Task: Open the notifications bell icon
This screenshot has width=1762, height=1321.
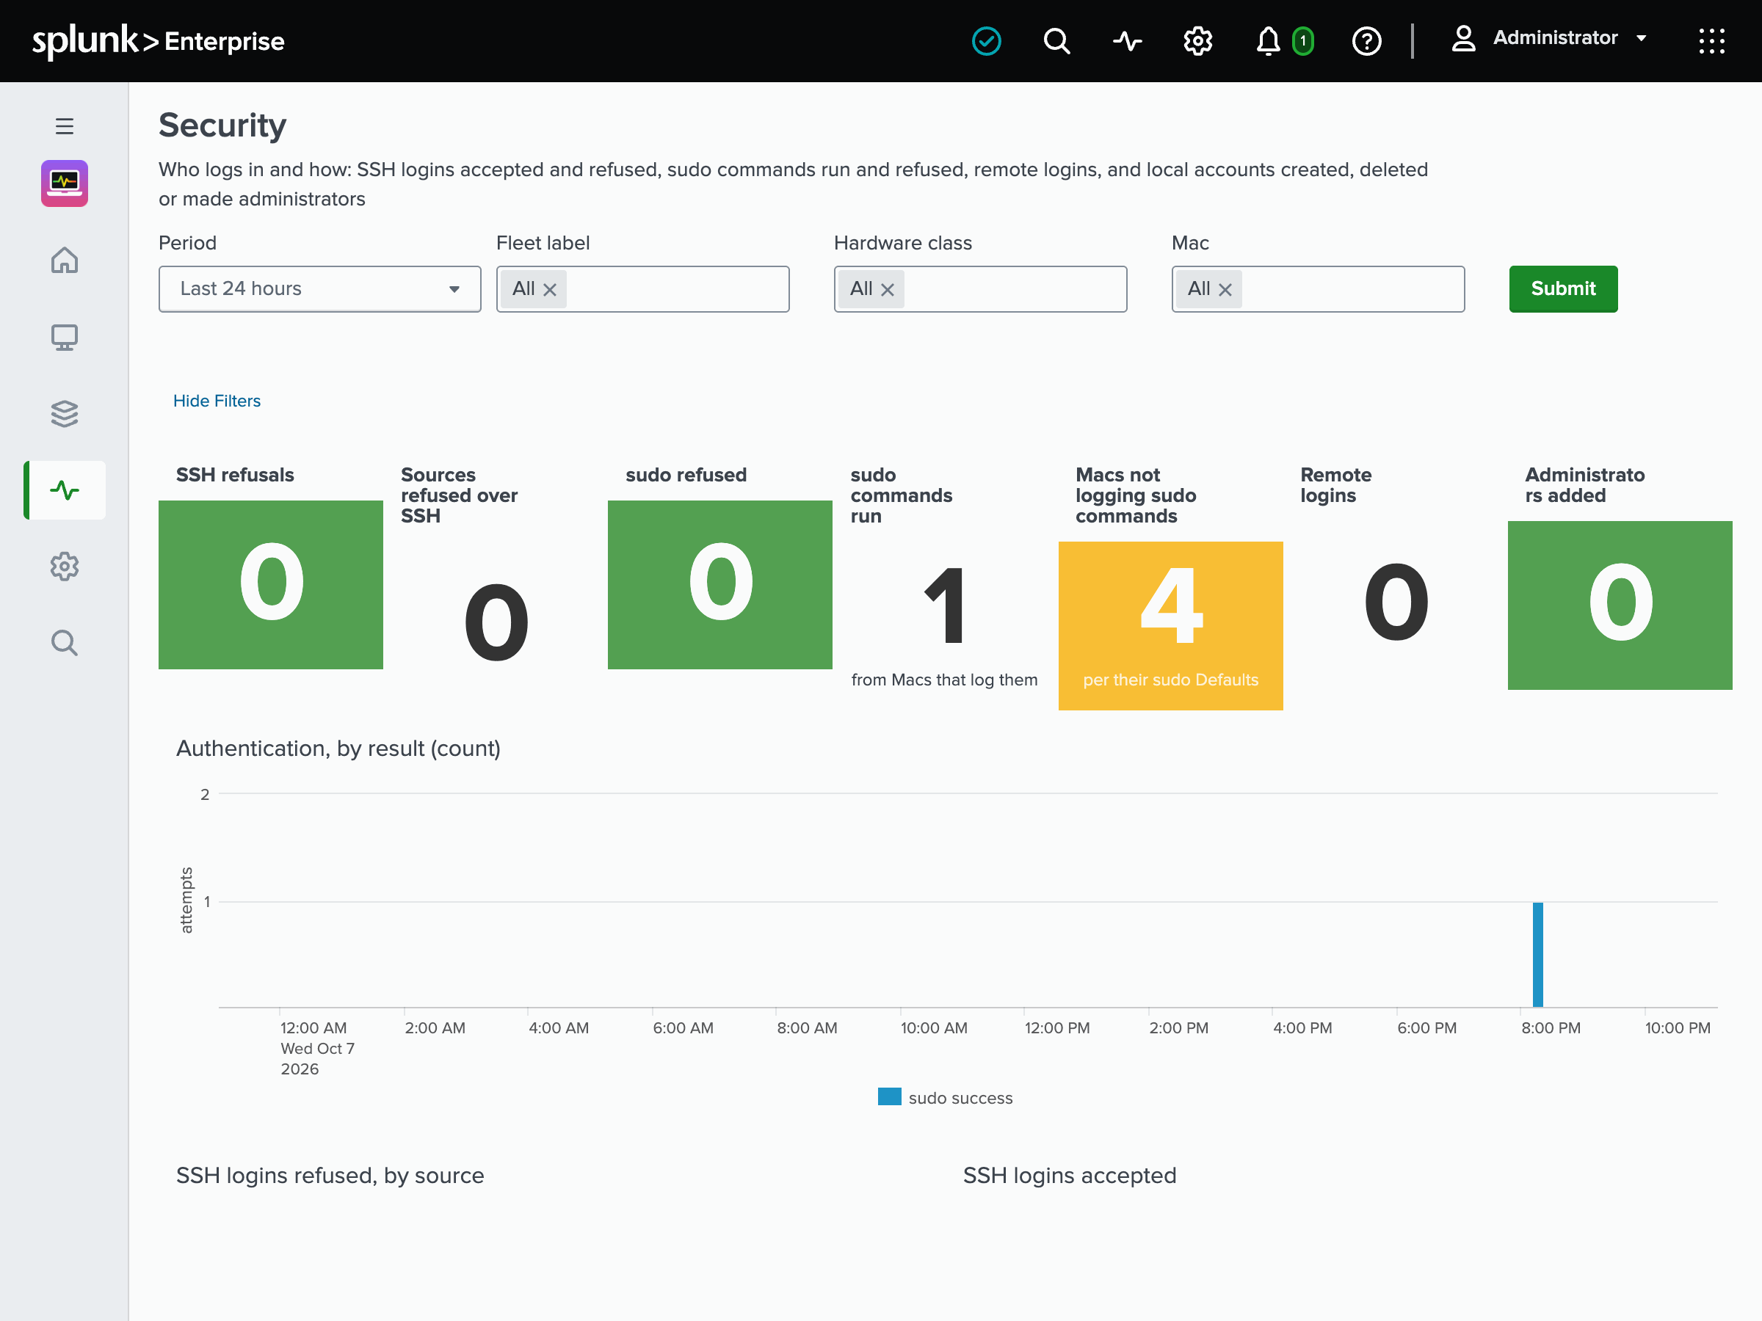Action: 1267,40
